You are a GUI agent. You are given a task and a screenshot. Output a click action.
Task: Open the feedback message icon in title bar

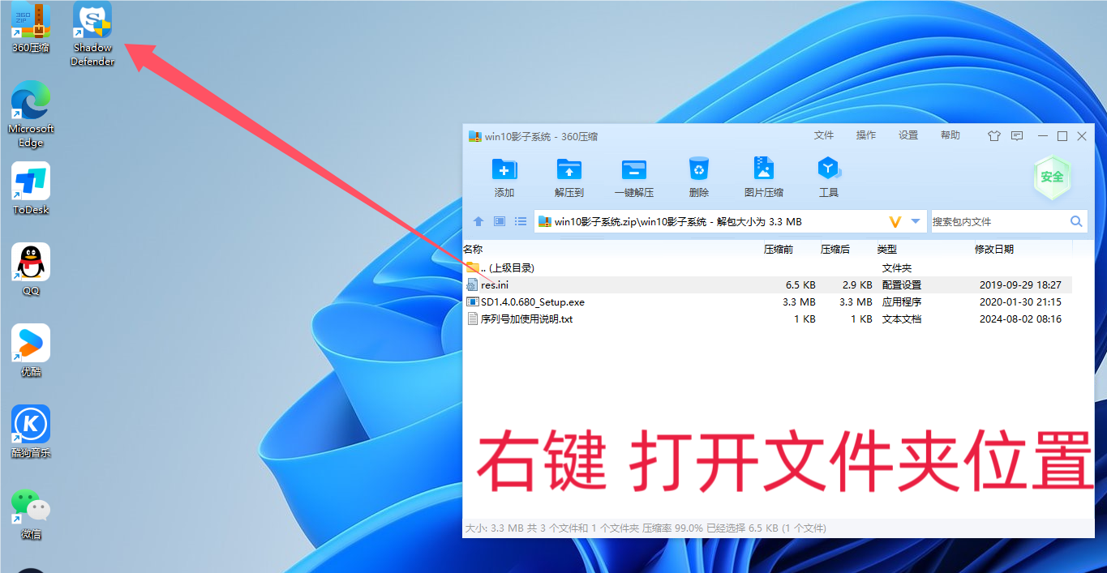(1017, 136)
